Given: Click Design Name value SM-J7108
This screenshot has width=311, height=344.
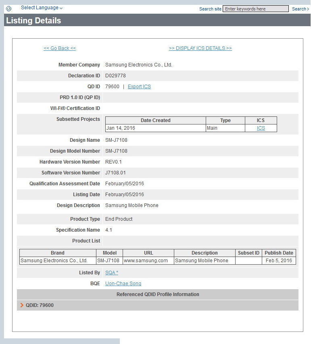Looking at the screenshot, I should coord(116,140).
